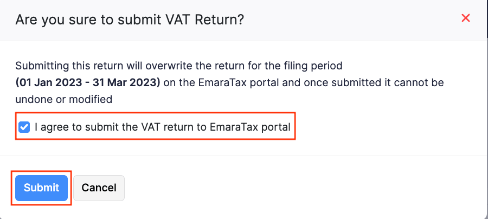This screenshot has height=219, width=488.
Task: Toggle the EmaraTax agreement checkbox
Action: [x=24, y=127]
